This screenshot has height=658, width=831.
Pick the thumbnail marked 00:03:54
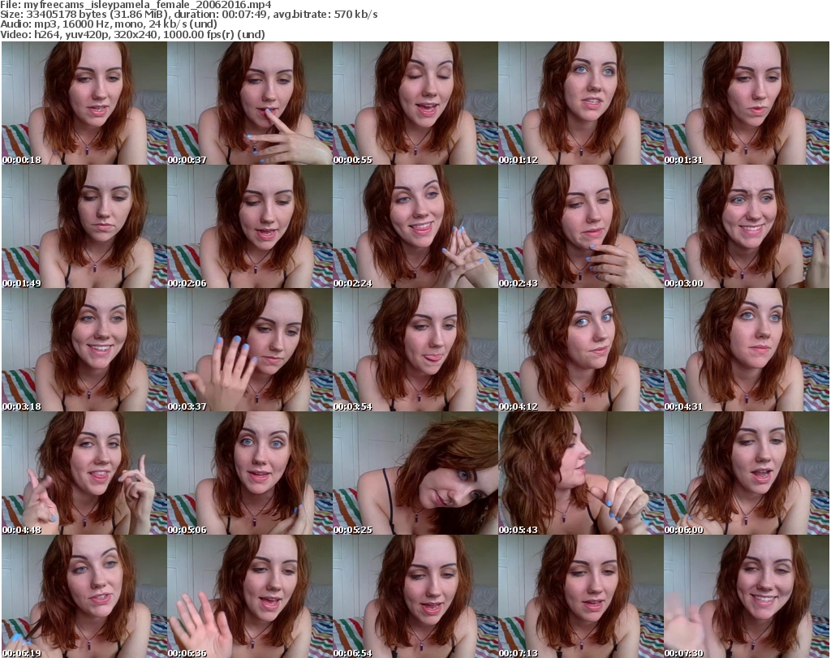[x=415, y=350]
